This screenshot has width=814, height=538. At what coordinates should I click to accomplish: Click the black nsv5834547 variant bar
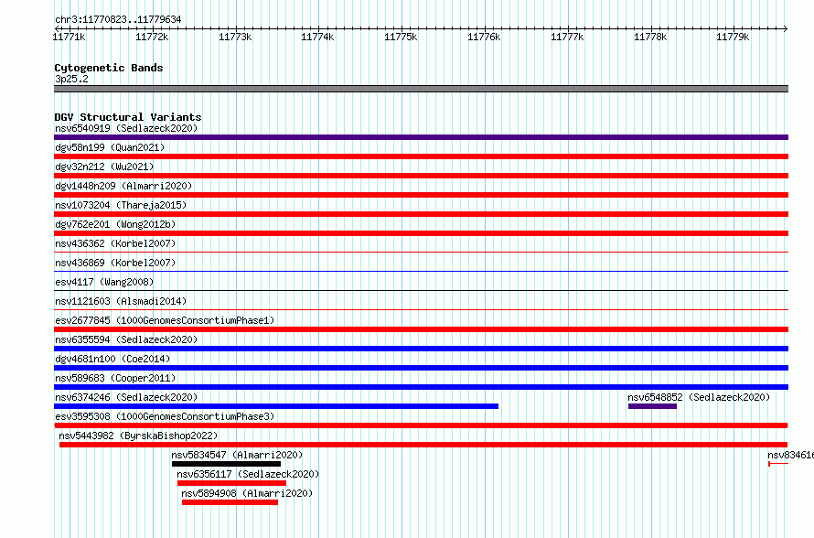click(x=226, y=464)
